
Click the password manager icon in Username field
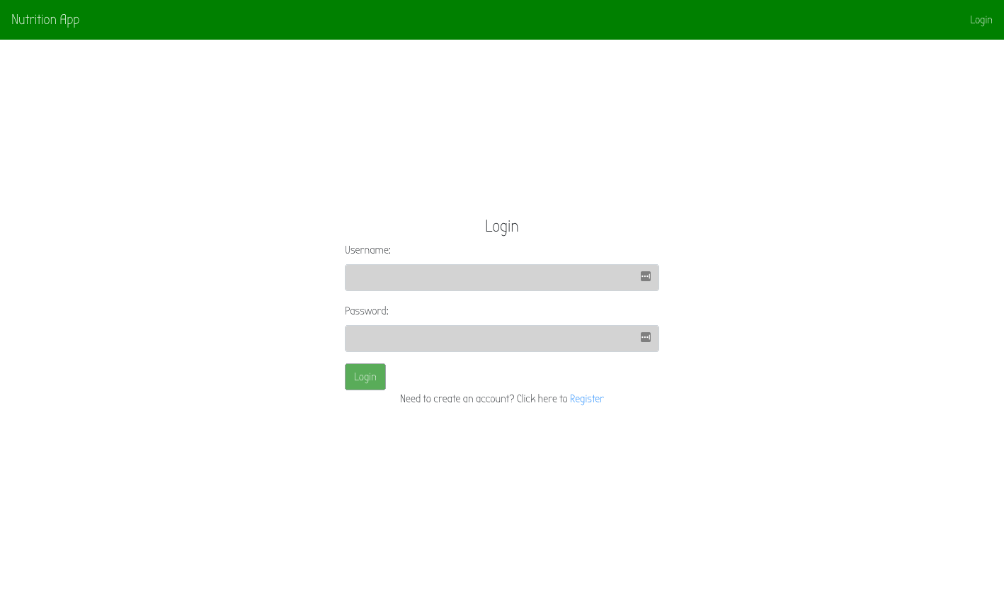646,276
